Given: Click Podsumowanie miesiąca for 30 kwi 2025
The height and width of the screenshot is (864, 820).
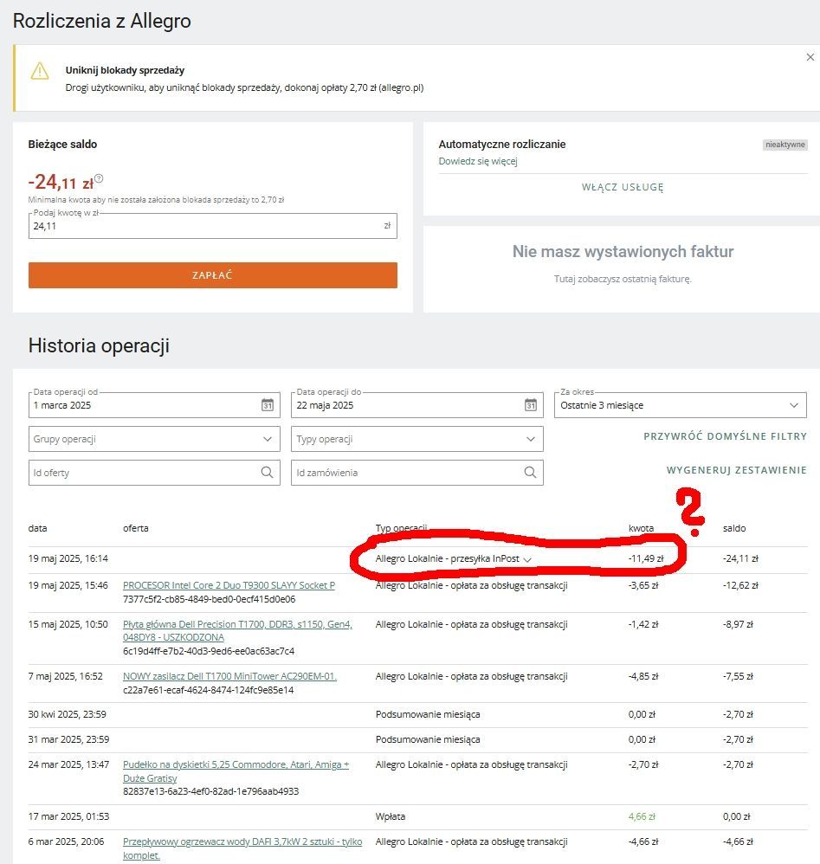Looking at the screenshot, I should click(428, 715).
